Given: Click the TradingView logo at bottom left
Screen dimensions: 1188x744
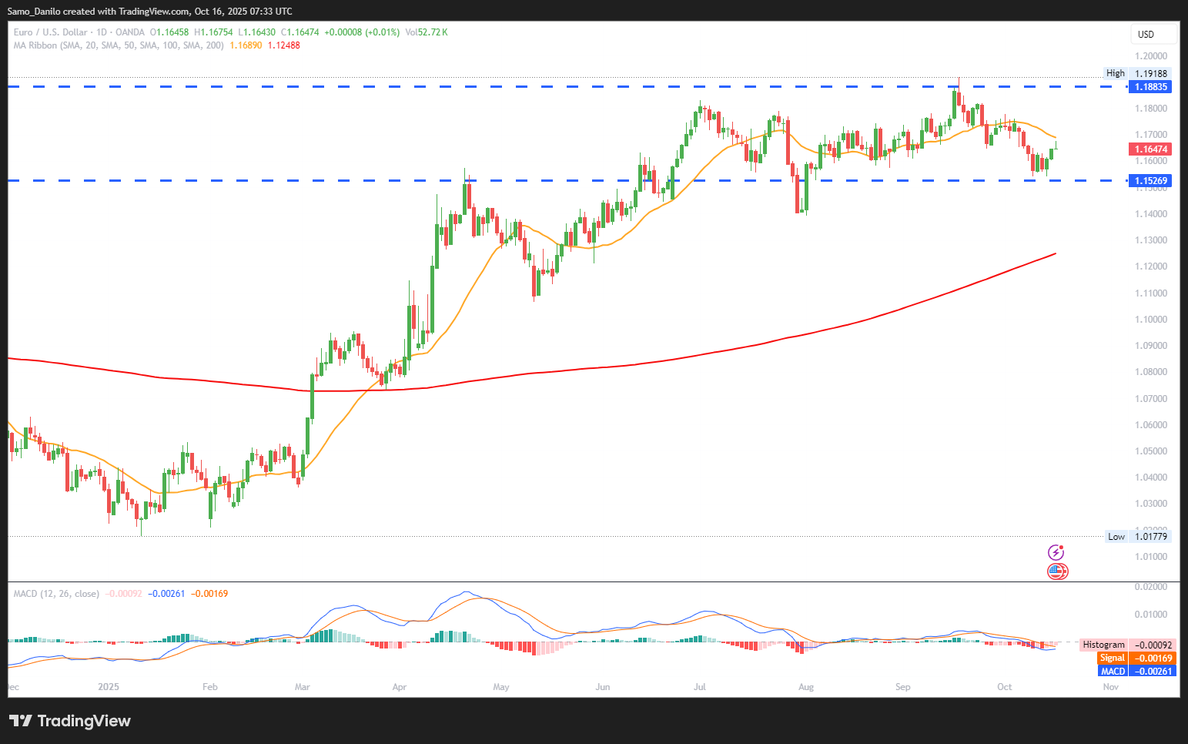Looking at the screenshot, I should pyautogui.click(x=70, y=721).
